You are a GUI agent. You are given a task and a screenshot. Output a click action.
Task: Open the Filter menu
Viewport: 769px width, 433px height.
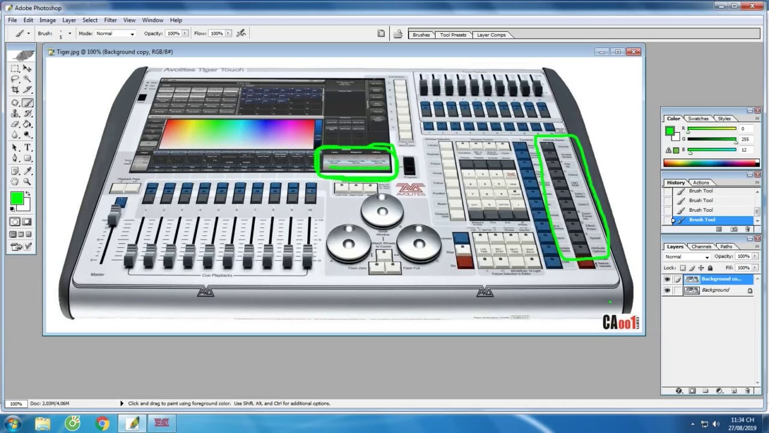(111, 20)
